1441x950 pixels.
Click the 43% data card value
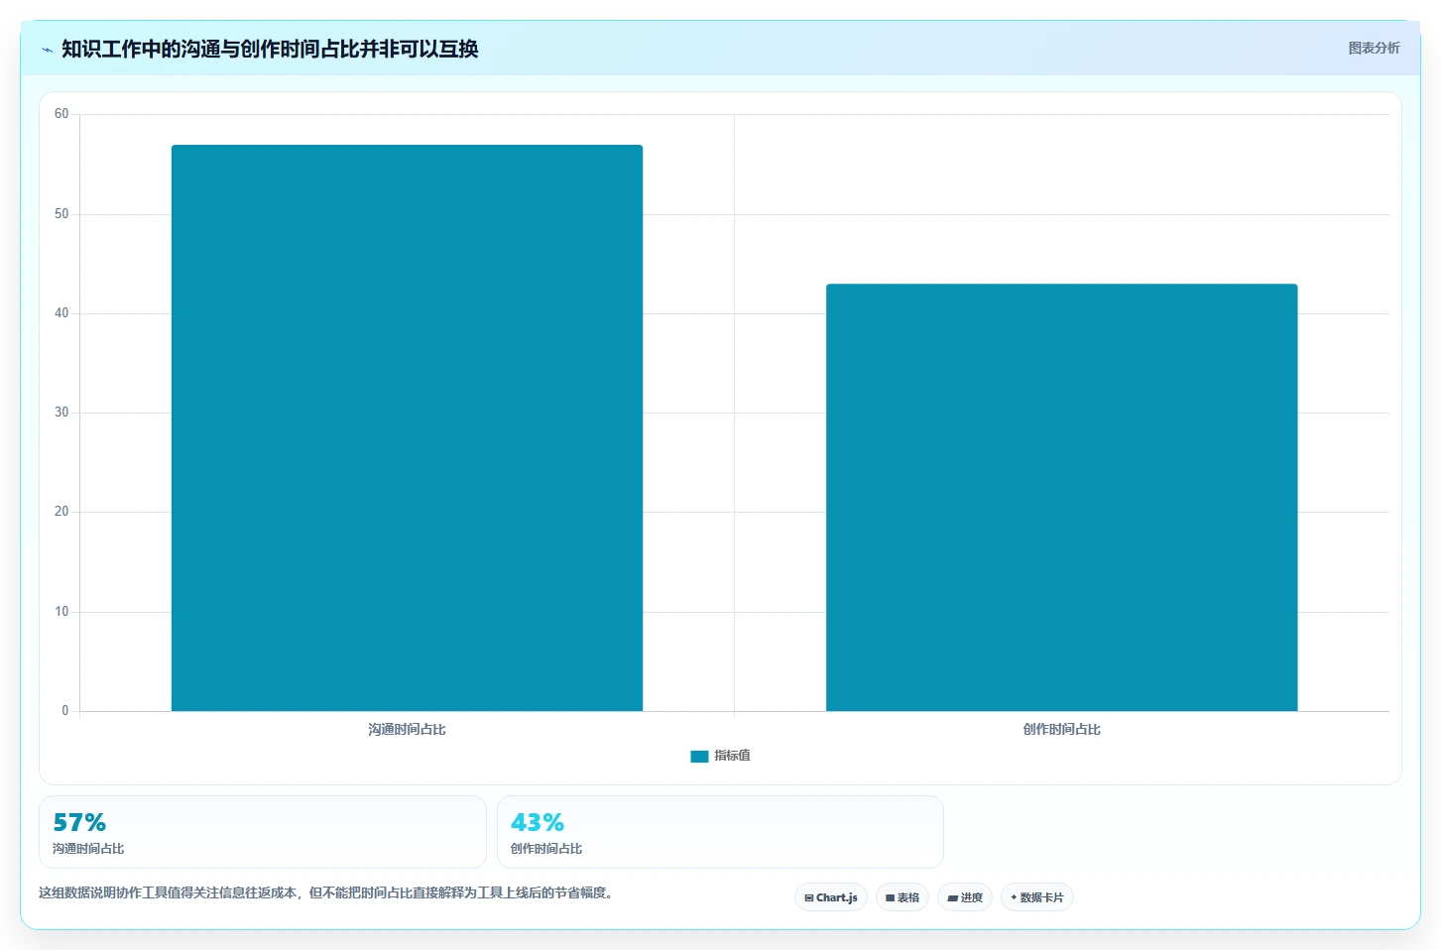[538, 822]
